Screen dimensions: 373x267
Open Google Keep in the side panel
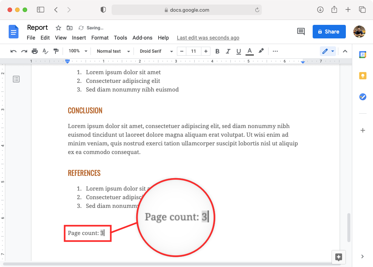[x=362, y=76]
